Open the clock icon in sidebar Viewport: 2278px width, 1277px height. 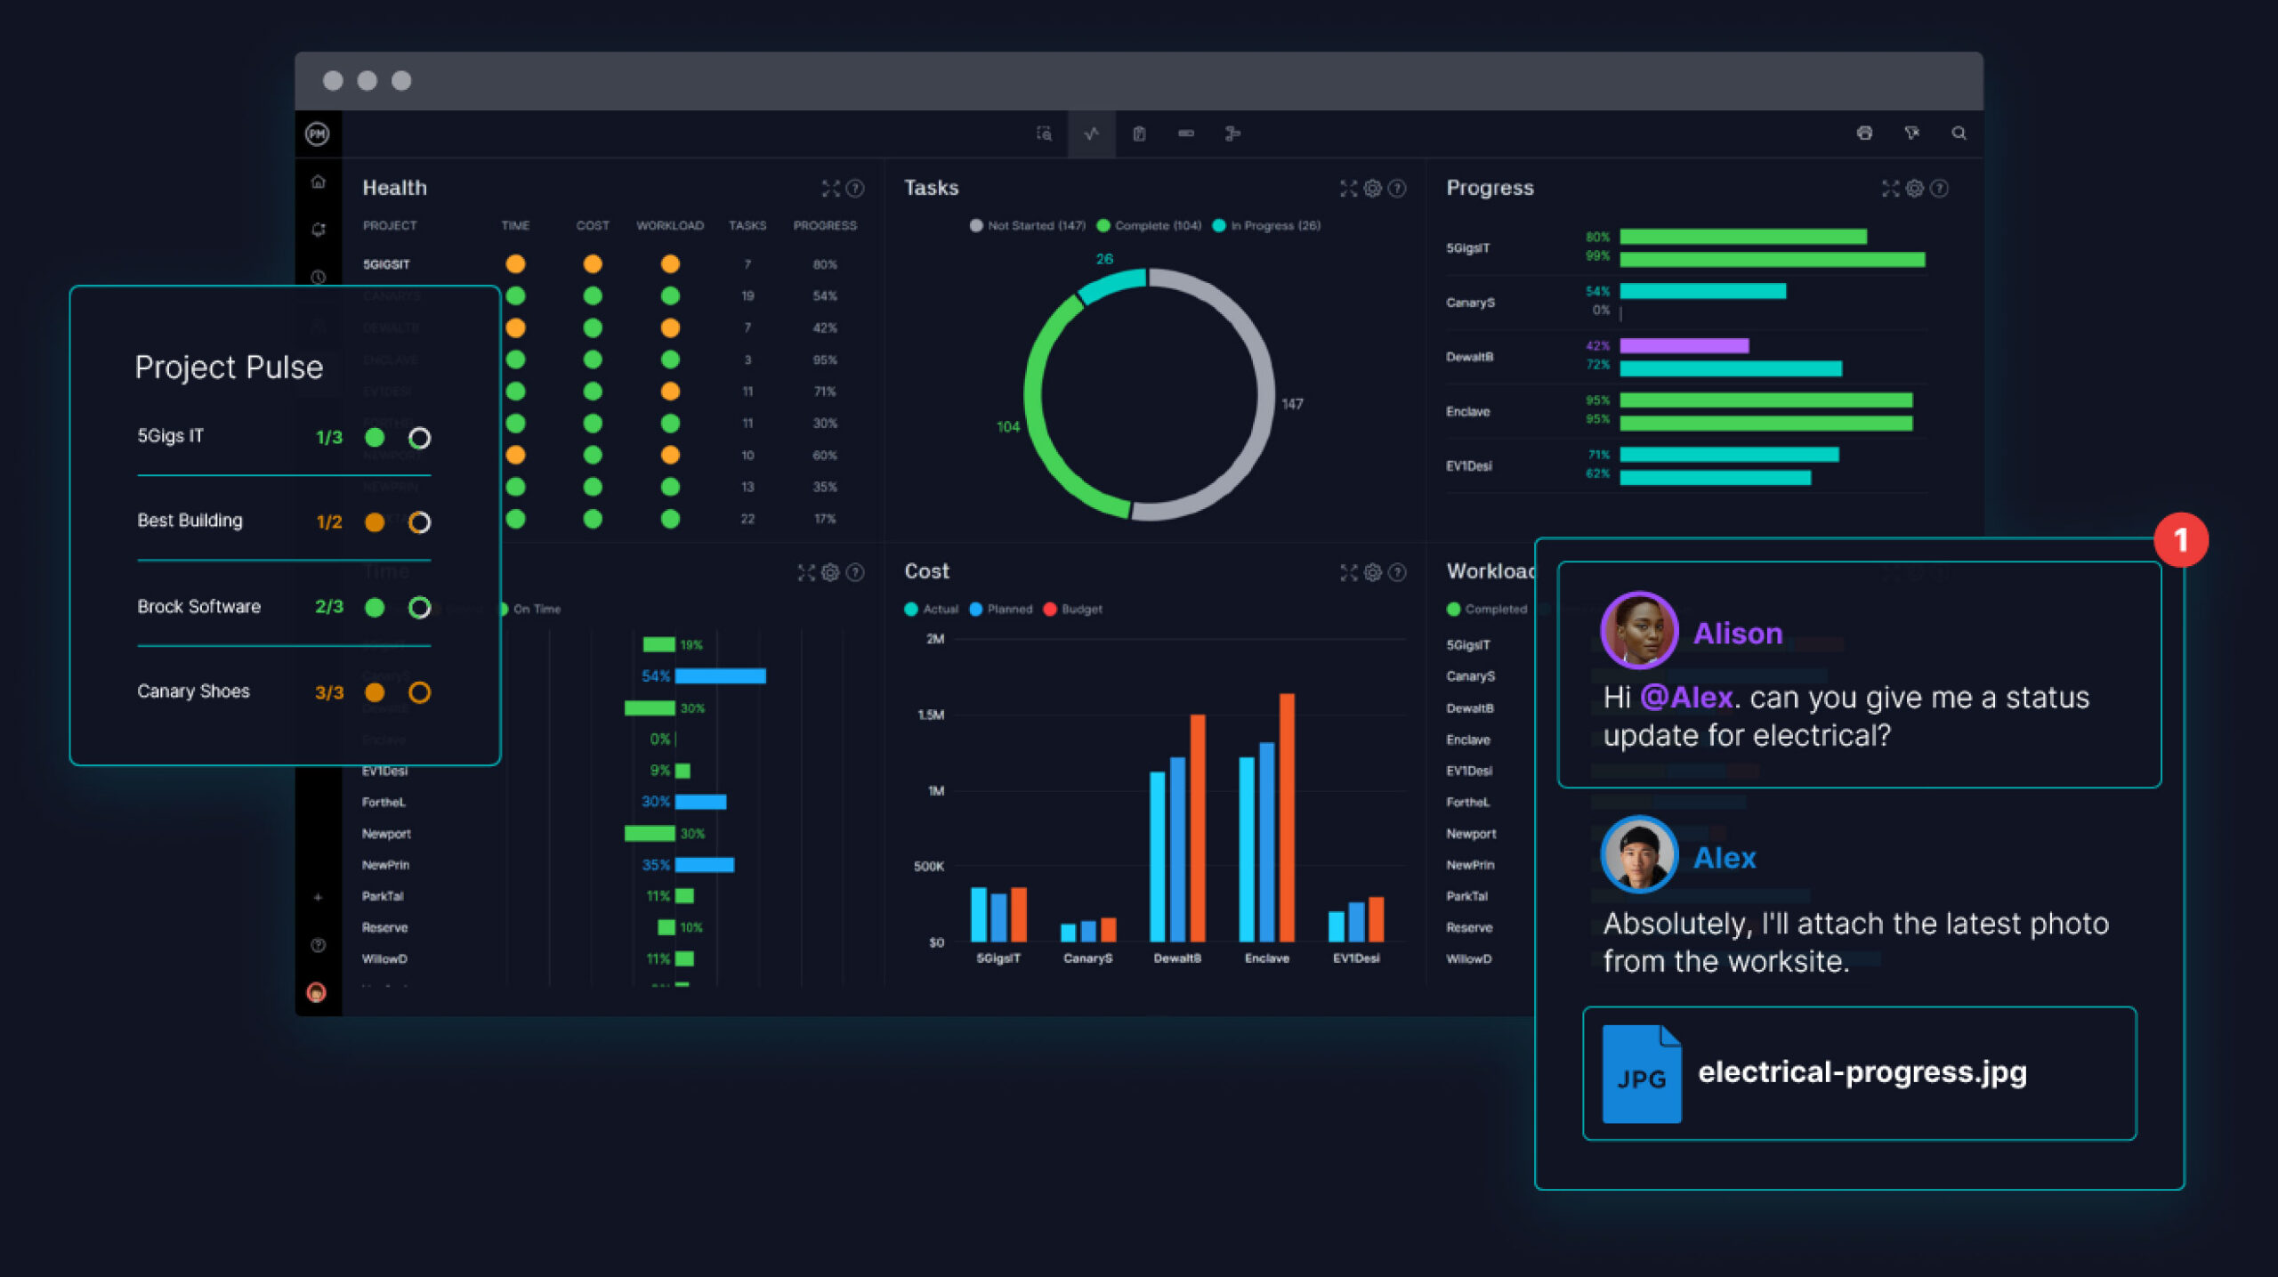tap(319, 278)
